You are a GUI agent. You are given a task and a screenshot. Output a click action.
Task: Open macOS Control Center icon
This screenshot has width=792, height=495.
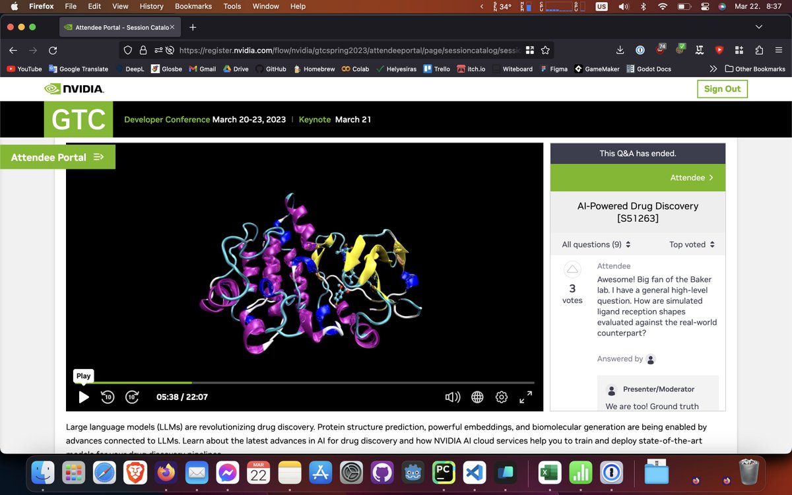pos(704,6)
